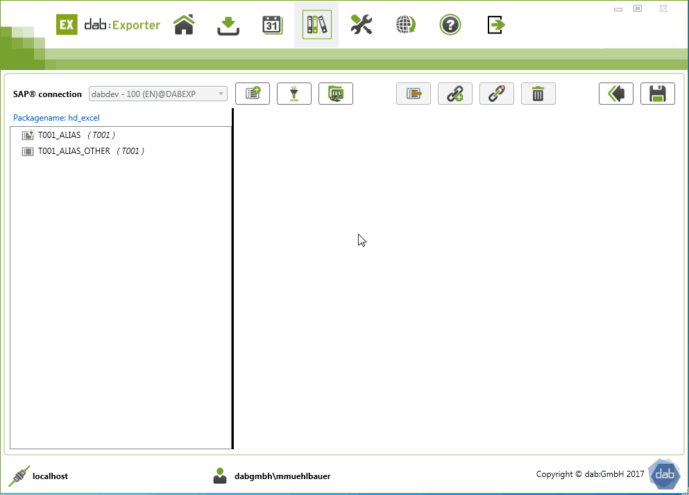This screenshot has height=495, width=689.
Task: Close the dab:Exporter window
Action: (663, 8)
